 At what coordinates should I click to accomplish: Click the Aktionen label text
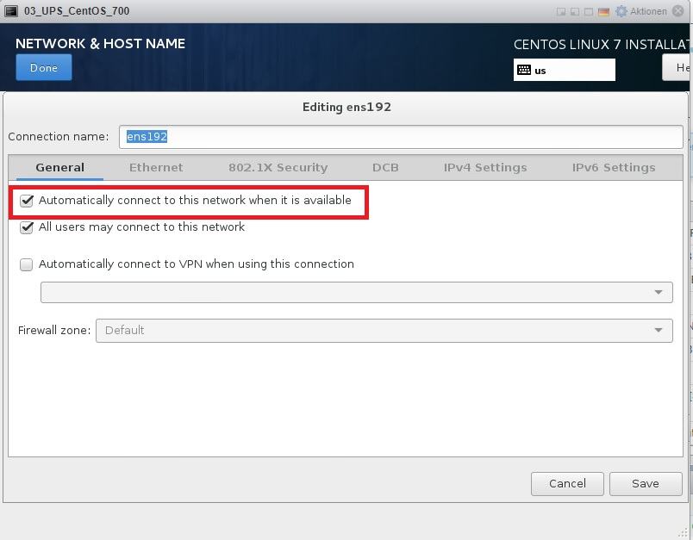tap(648, 11)
